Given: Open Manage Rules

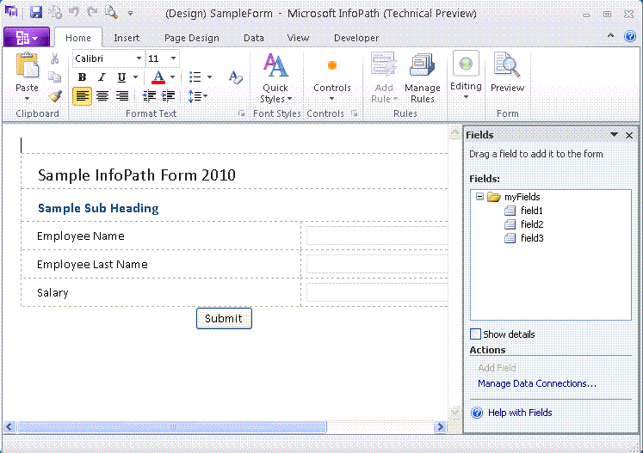Looking at the screenshot, I should pyautogui.click(x=423, y=78).
